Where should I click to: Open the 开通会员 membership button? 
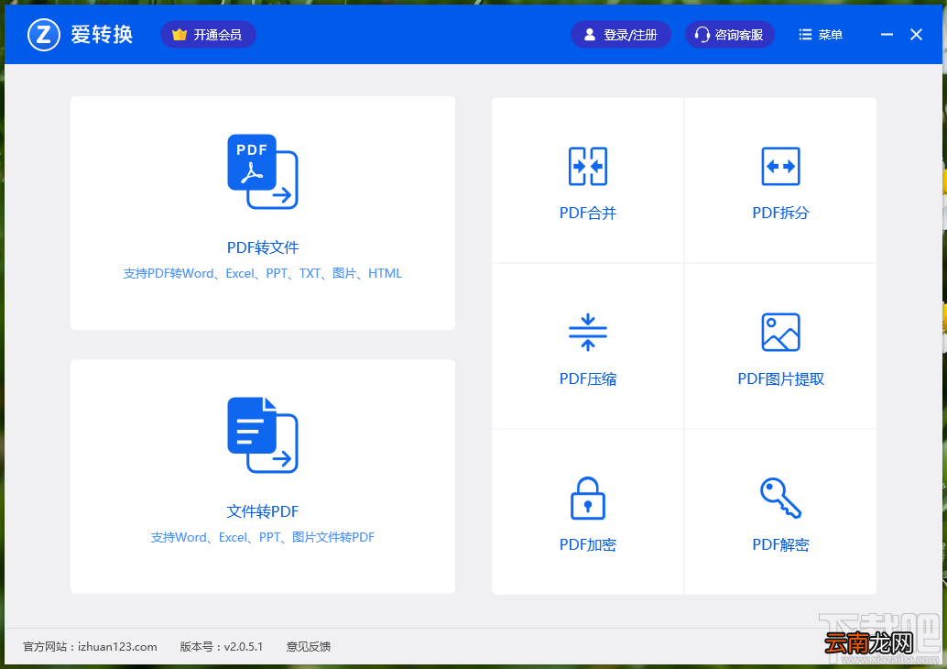tap(209, 35)
